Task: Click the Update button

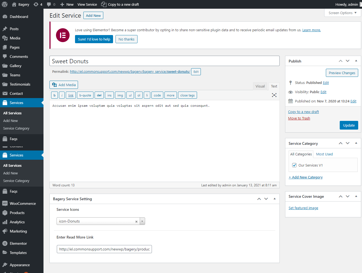Action: point(349,125)
